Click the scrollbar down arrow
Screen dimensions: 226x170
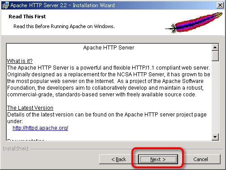(215, 137)
